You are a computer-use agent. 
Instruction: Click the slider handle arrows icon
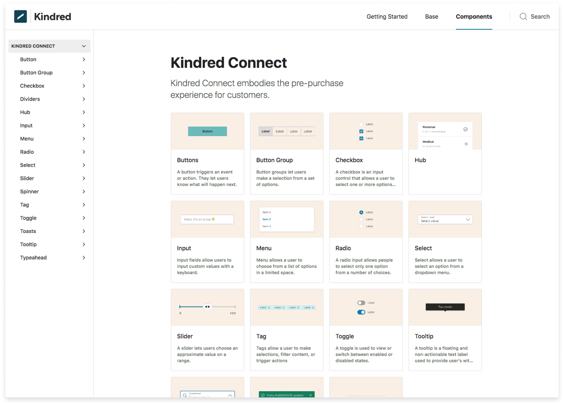(x=207, y=307)
